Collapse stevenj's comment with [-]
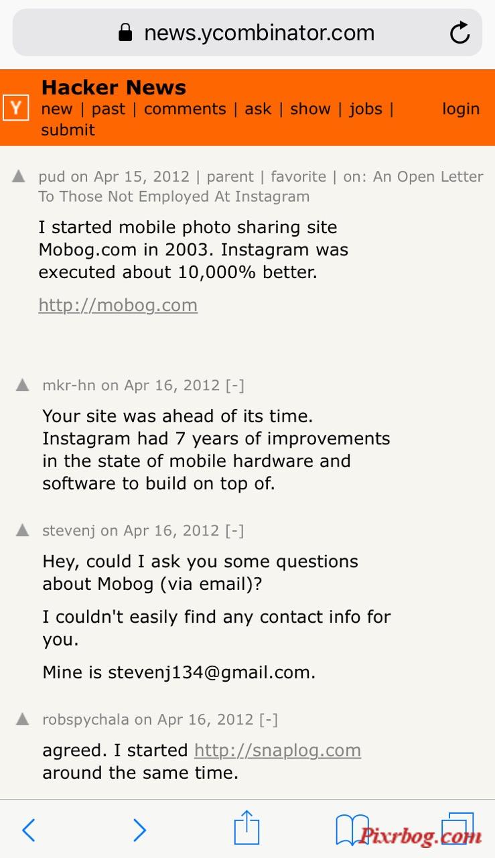The image size is (495, 858). pyautogui.click(x=234, y=530)
